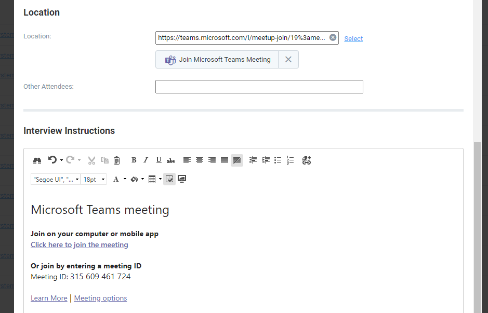This screenshot has height=313, width=488.
Task: Click the background color bucket icon
Action: pos(134,180)
